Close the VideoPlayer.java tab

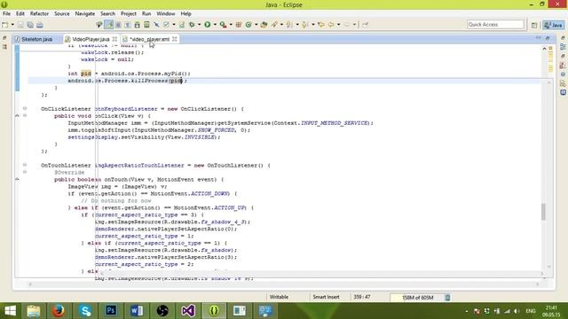coord(114,39)
